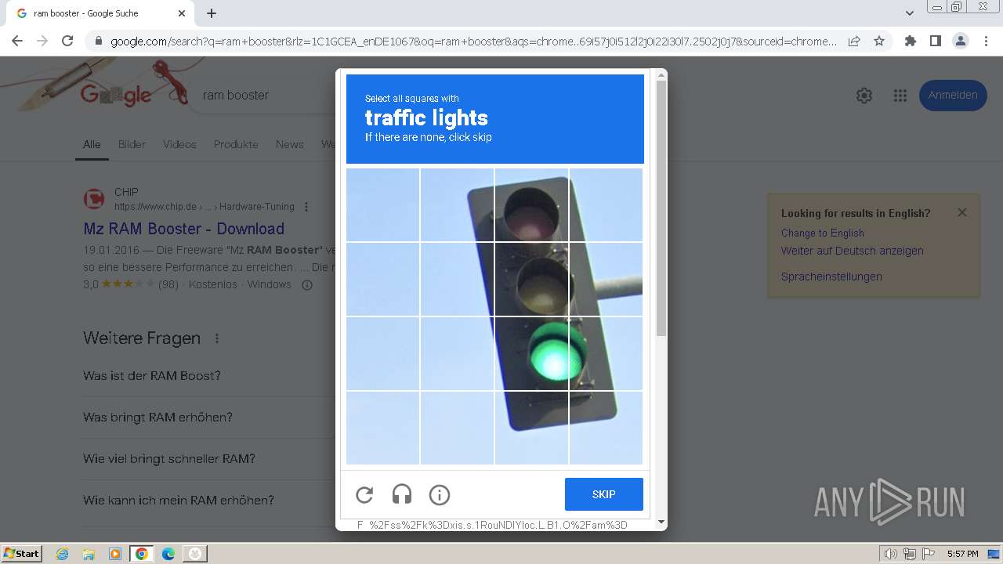This screenshot has width=1003, height=564.
Task: Reload the Google search page
Action: pyautogui.click(x=67, y=41)
